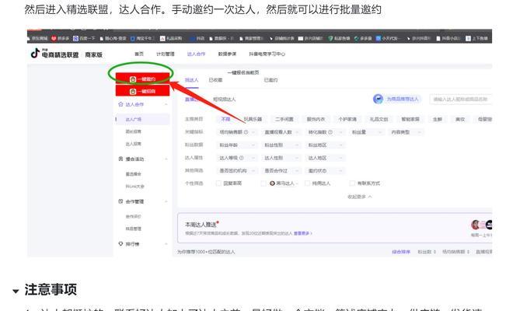Open the 是否签约机构 dropdown
The image size is (527, 311).
[x=237, y=170]
